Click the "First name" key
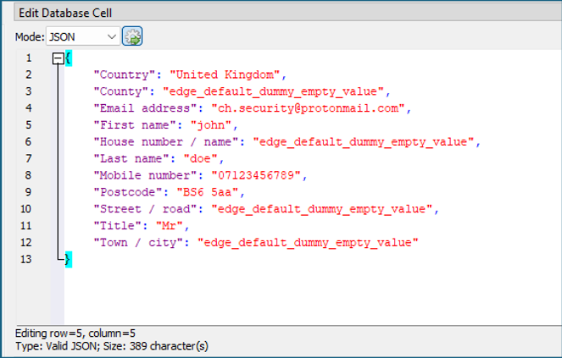This screenshot has height=358, width=562. click(135, 125)
